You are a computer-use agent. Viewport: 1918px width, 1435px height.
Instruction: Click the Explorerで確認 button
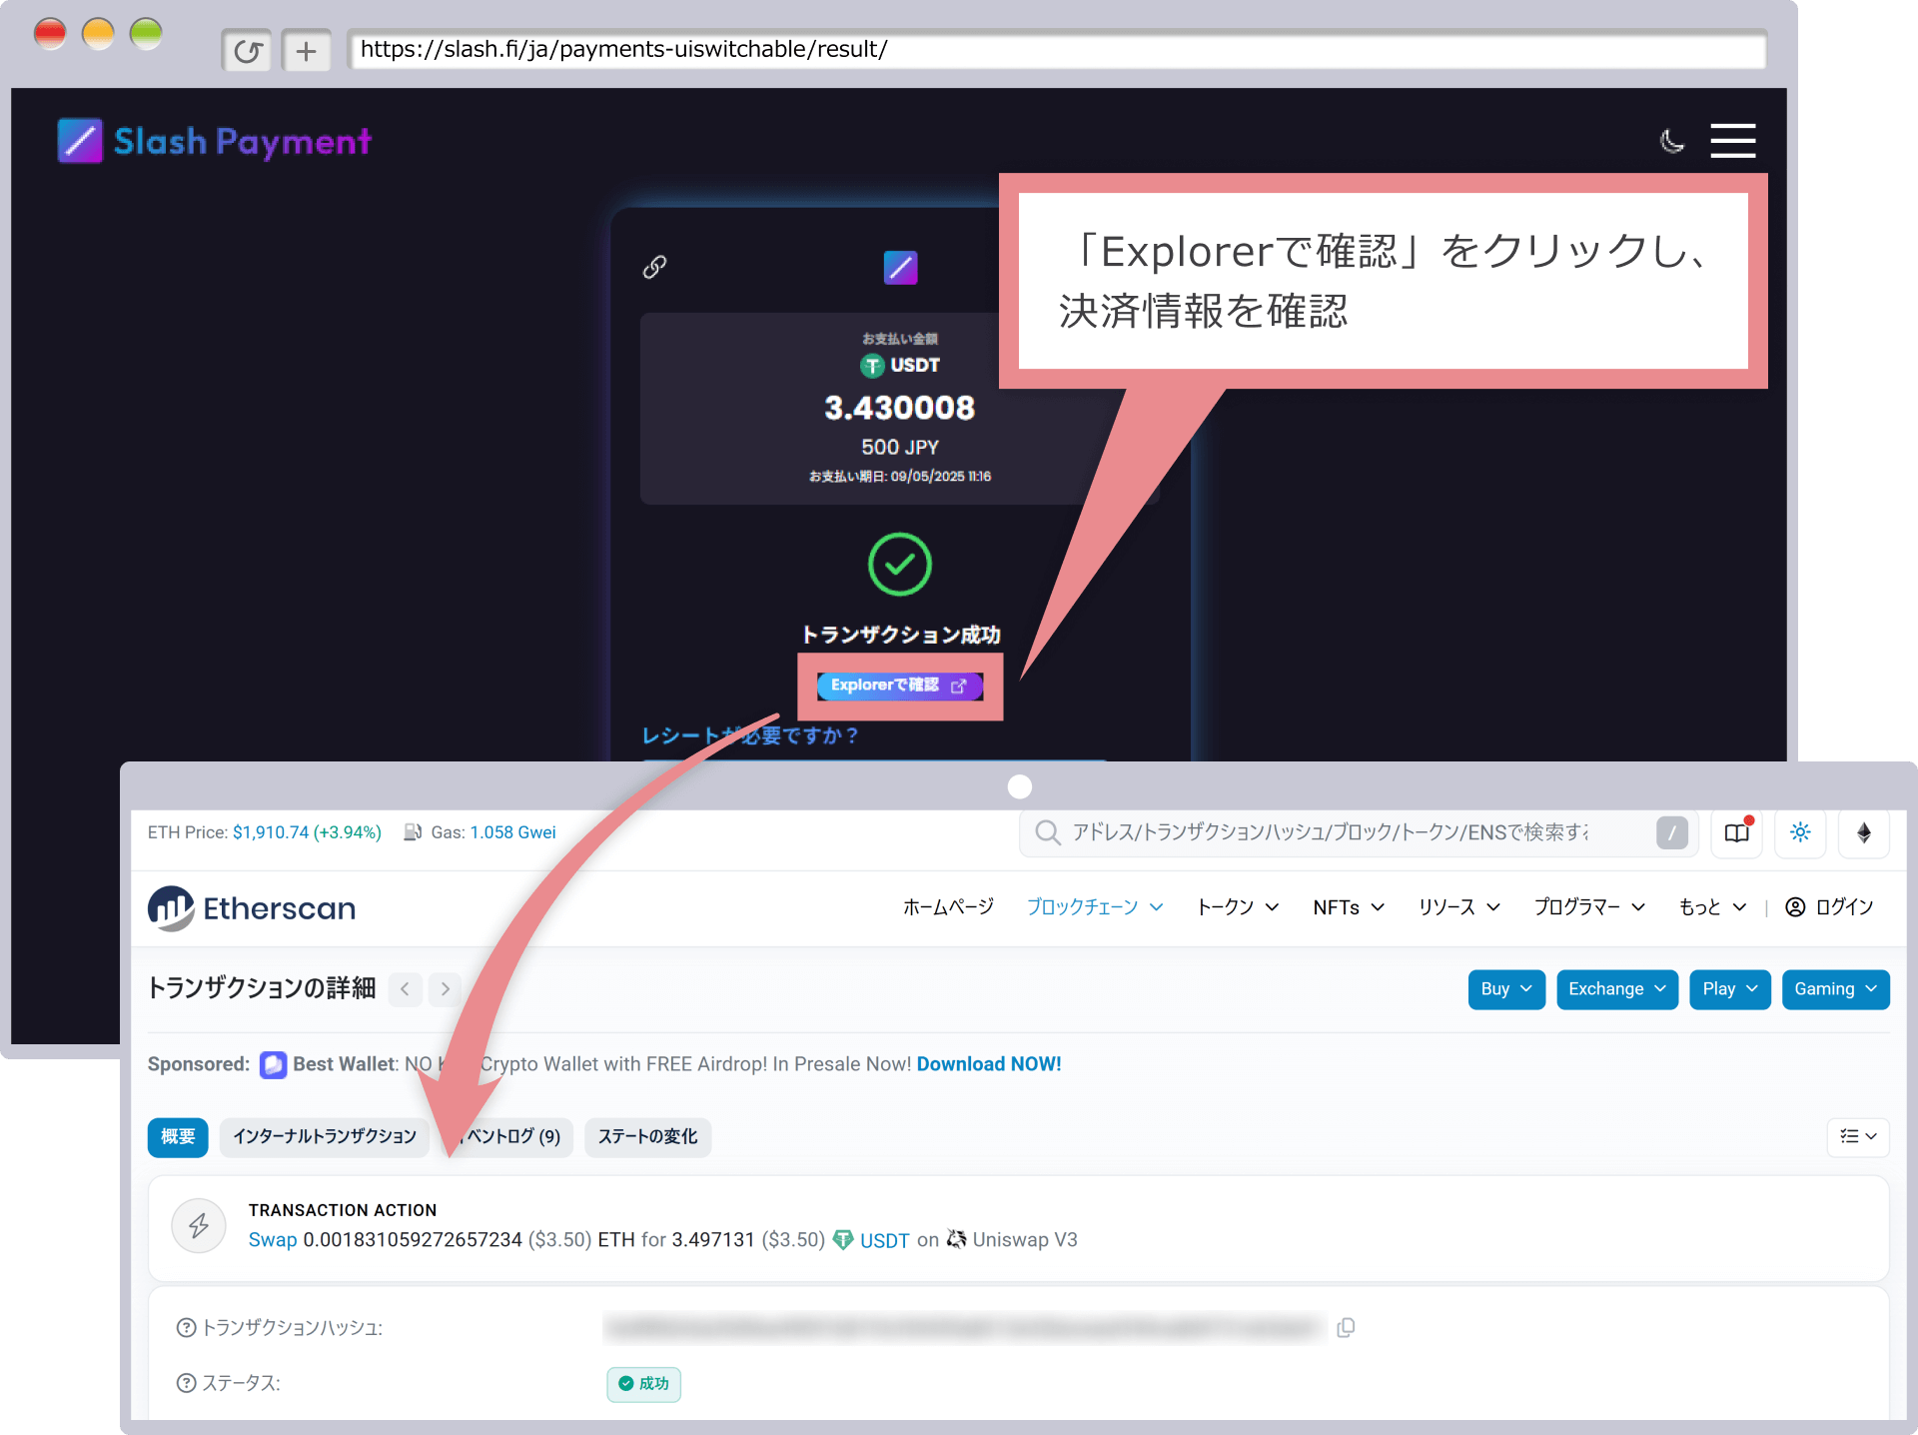[899, 686]
